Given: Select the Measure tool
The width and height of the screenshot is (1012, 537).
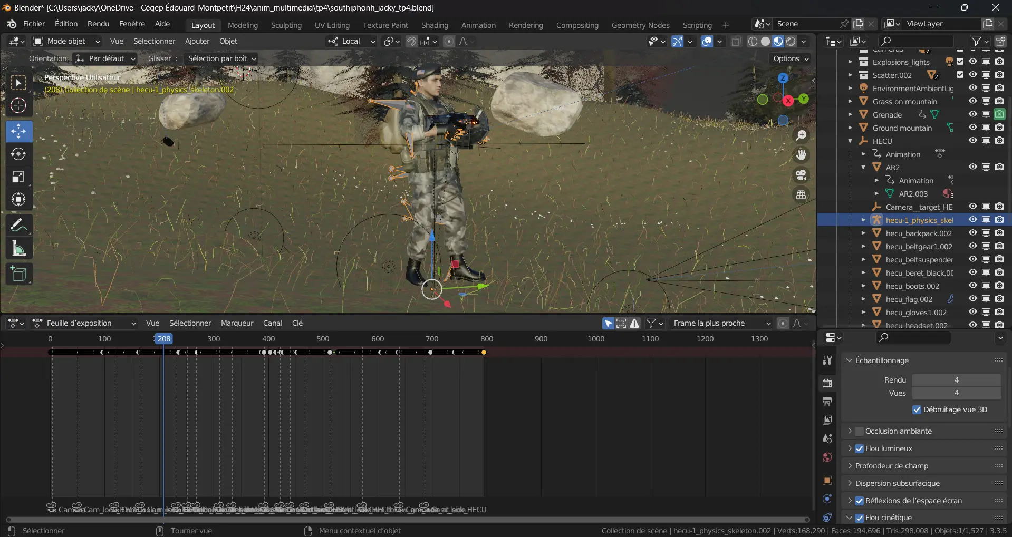Looking at the screenshot, I should [18, 248].
